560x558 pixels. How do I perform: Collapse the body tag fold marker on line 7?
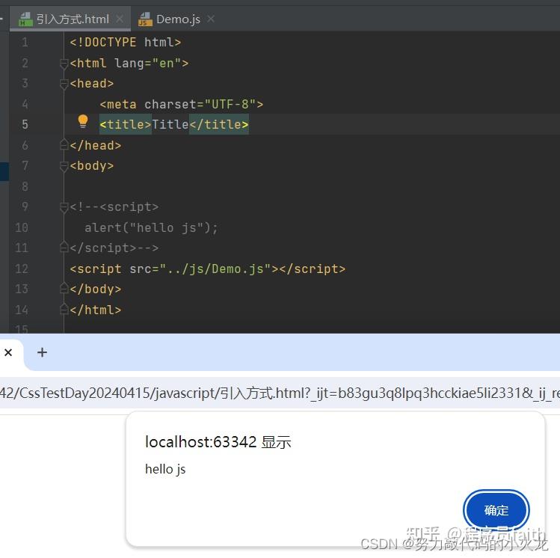point(64,166)
